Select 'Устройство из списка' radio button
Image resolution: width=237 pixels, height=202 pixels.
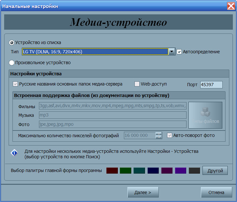(x=12, y=42)
